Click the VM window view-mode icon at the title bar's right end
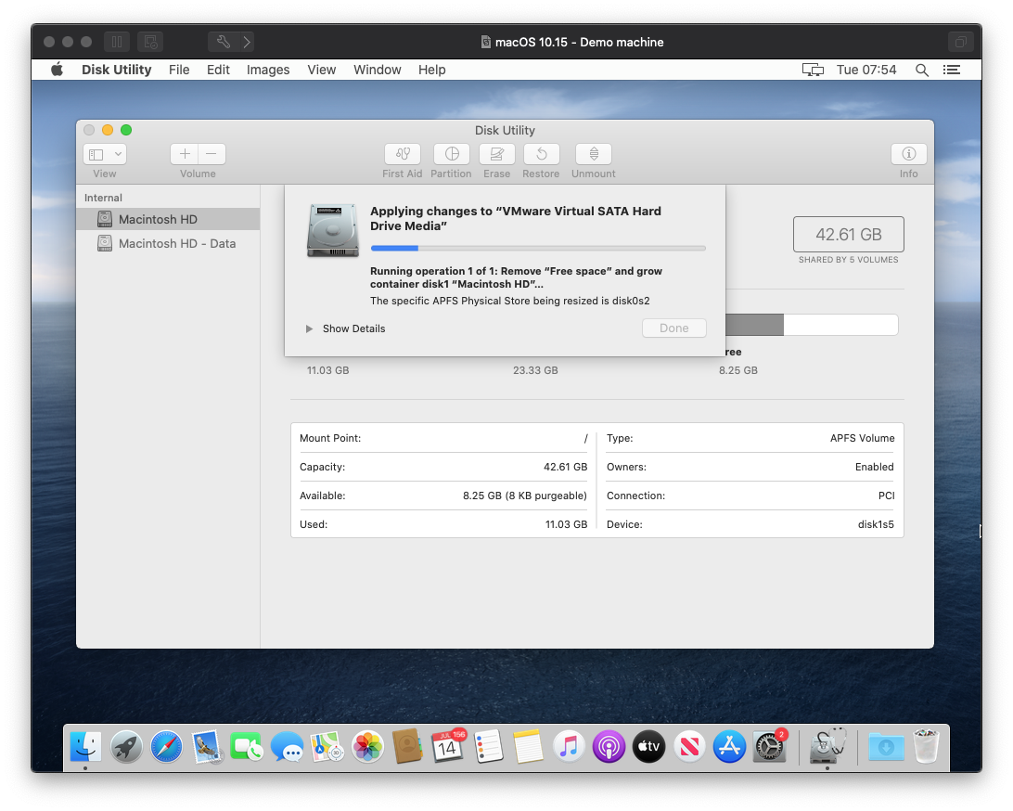Screen dimensions: 1013x811 pyautogui.click(x=961, y=42)
